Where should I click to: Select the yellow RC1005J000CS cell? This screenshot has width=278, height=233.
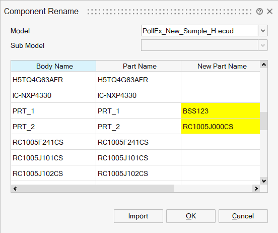pyautogui.click(x=221, y=126)
